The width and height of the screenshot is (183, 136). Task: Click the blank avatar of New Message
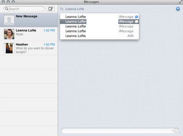click(9, 20)
